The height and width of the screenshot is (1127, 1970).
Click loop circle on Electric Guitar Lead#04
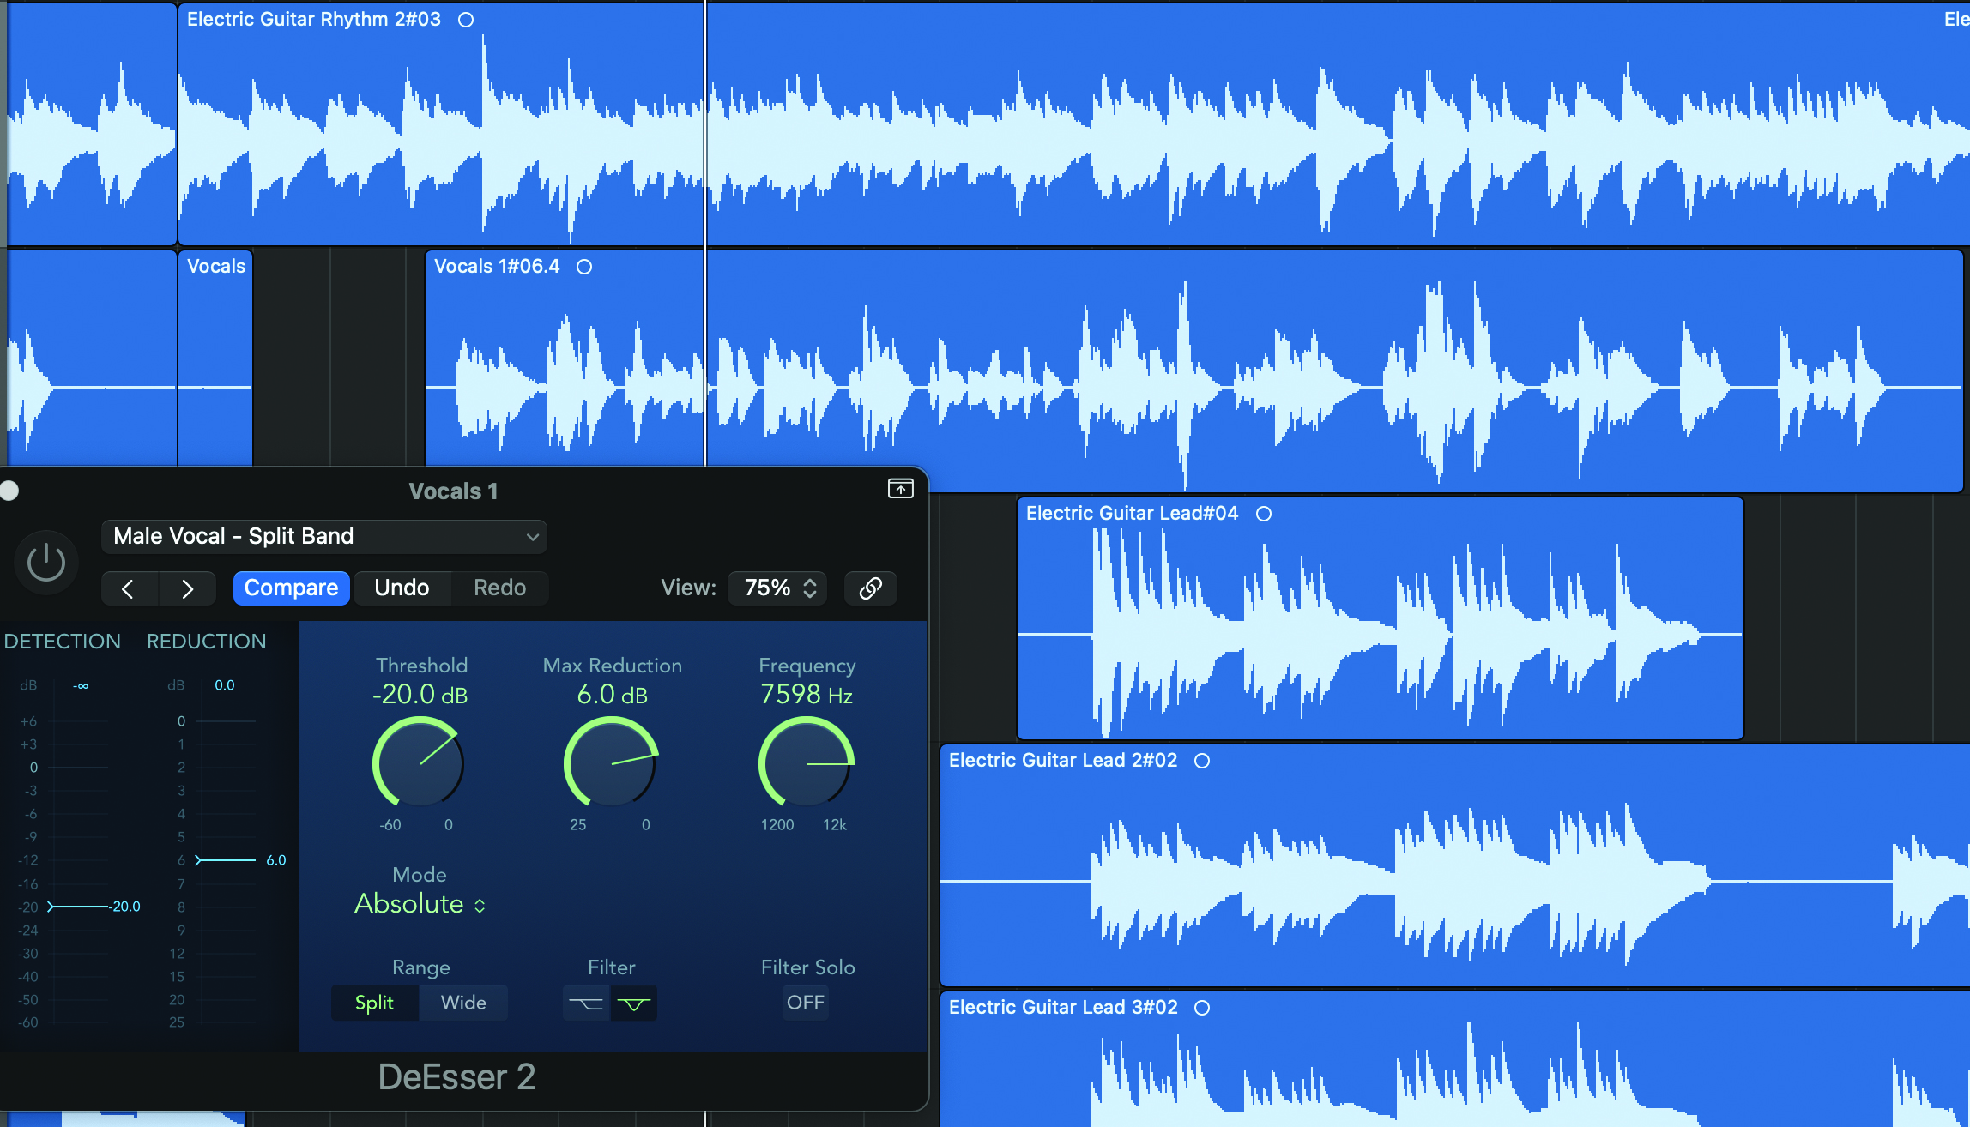coord(1264,514)
